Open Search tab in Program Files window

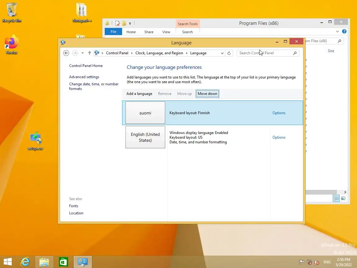pos(187,32)
